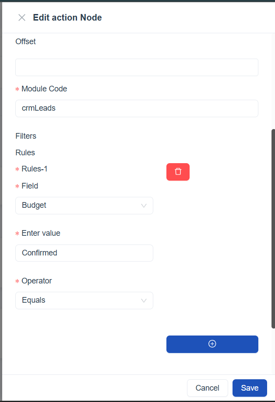The width and height of the screenshot is (275, 402).
Task: Click the Module Code label
Action: 44,89
